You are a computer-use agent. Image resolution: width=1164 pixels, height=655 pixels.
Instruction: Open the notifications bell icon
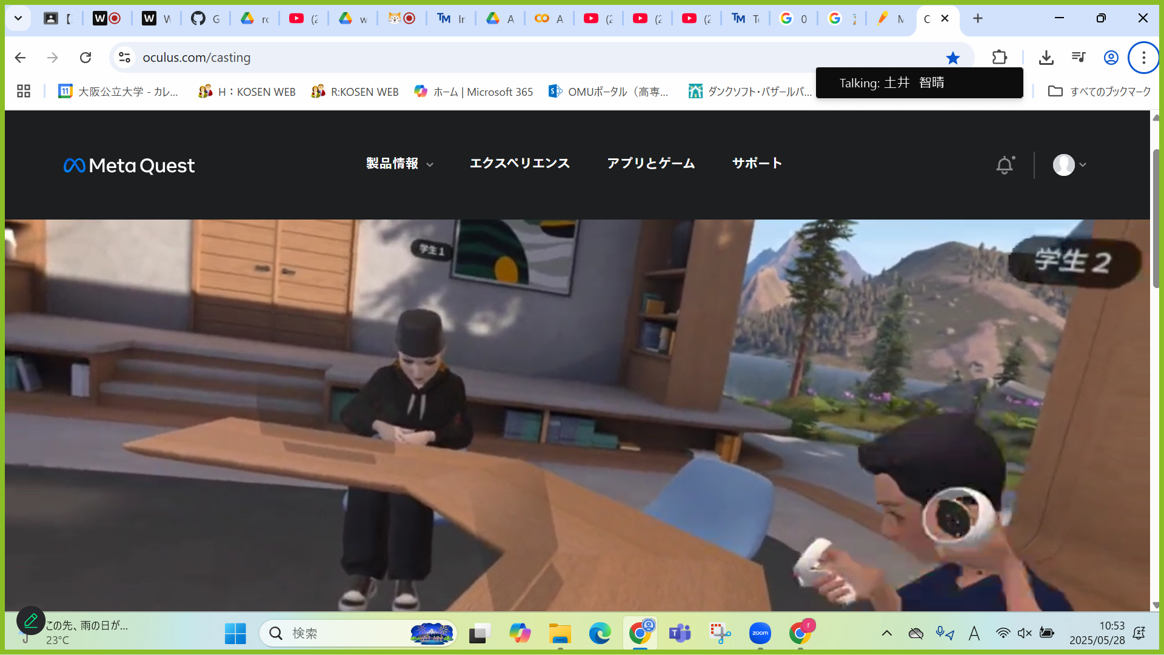click(x=1005, y=165)
